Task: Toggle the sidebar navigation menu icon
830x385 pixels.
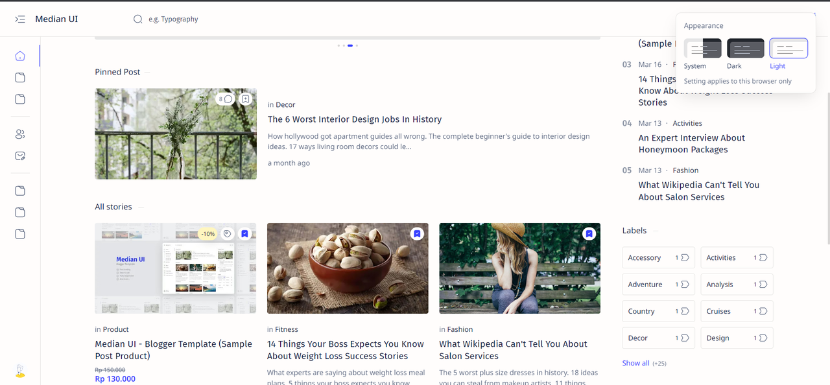Action: click(20, 19)
